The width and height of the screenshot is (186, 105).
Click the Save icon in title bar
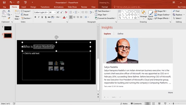(x=4, y=2)
